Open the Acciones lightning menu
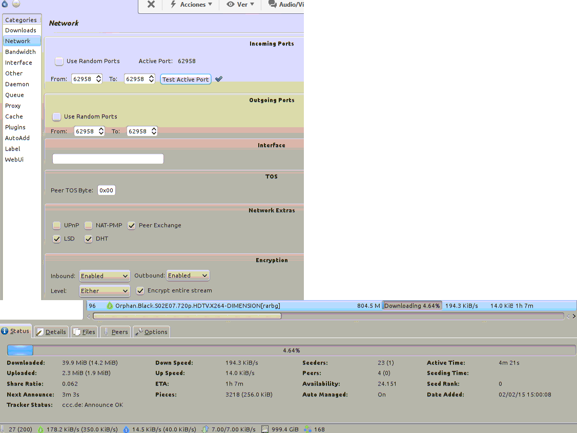The width and height of the screenshot is (577, 433). [191, 5]
